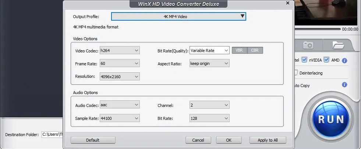Open the output folder icon tab
The image size is (361, 149).
click(x=338, y=45)
